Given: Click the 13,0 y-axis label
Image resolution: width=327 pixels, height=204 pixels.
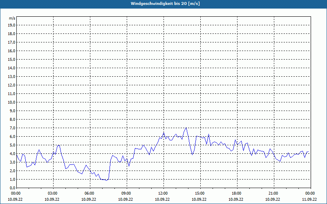Looking at the screenshot, I should click(x=12, y=77).
